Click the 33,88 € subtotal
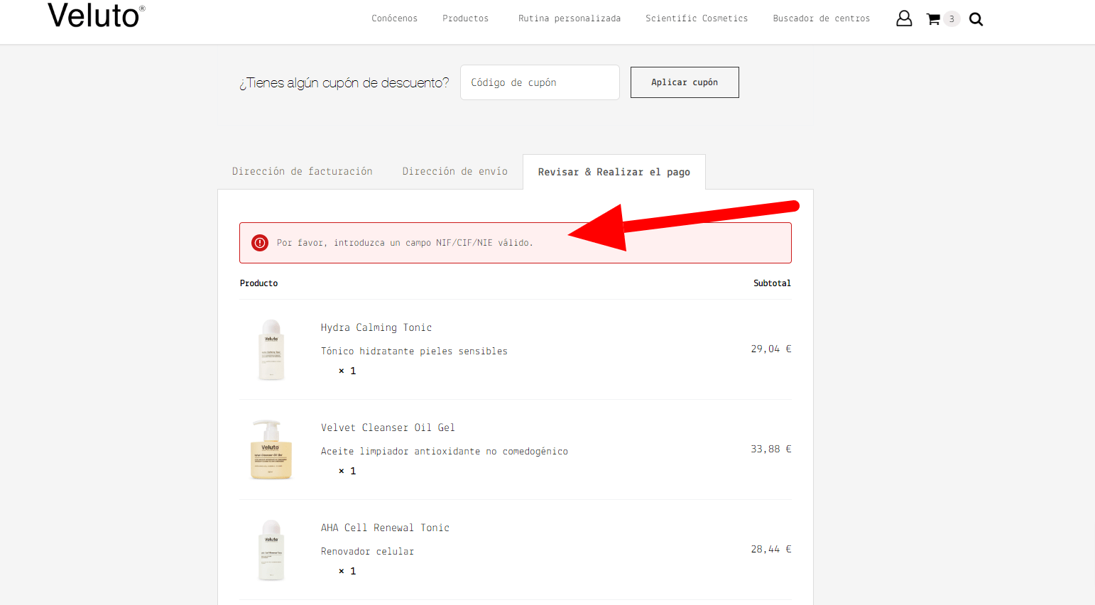The height and width of the screenshot is (605, 1095). pyautogui.click(x=771, y=449)
